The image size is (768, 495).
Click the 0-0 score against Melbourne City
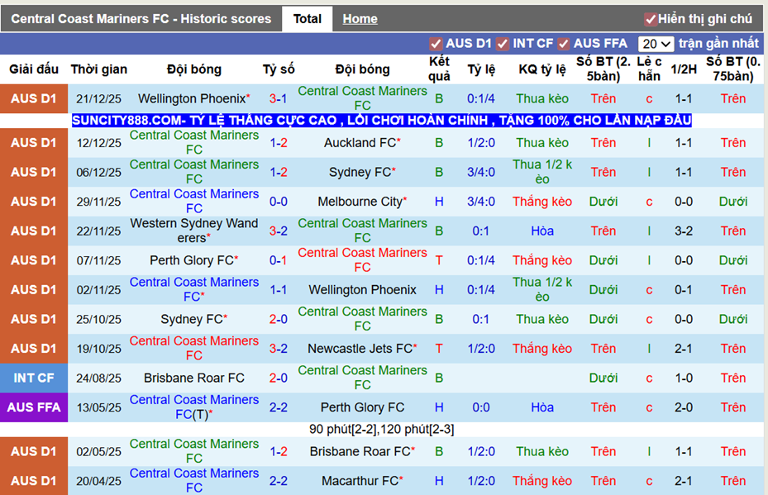[x=279, y=202]
